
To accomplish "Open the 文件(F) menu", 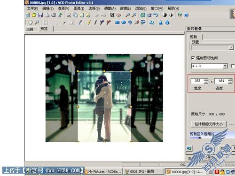I will (32, 8).
